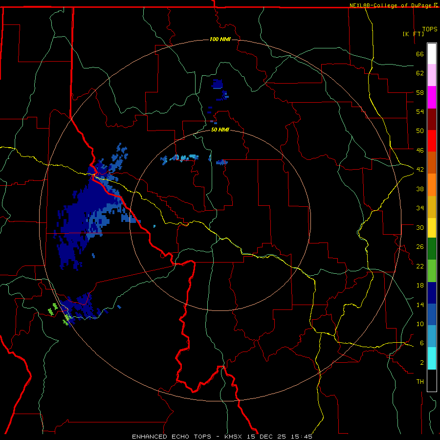Click the medium blue legend swatch
Image resolution: width=440 pixels, height=440 pixels.
(432, 314)
